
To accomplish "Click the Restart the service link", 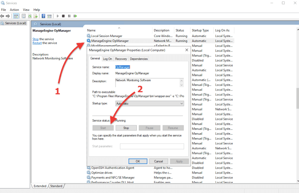I will [x=37, y=43].
